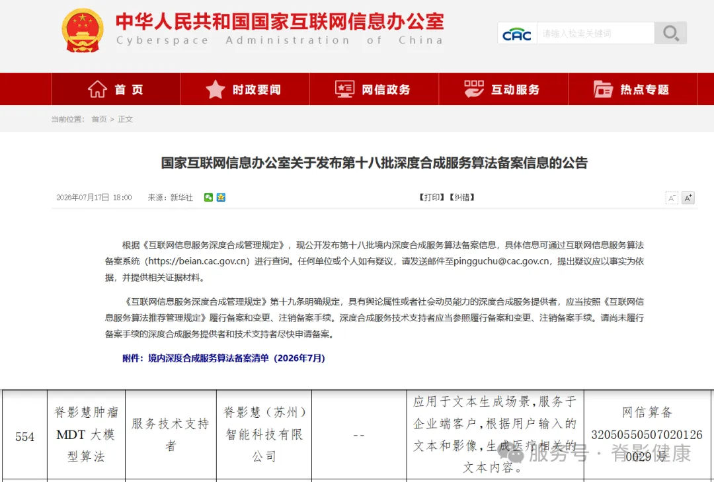
Task: Decrease font size with A- button
Action: click(x=672, y=198)
